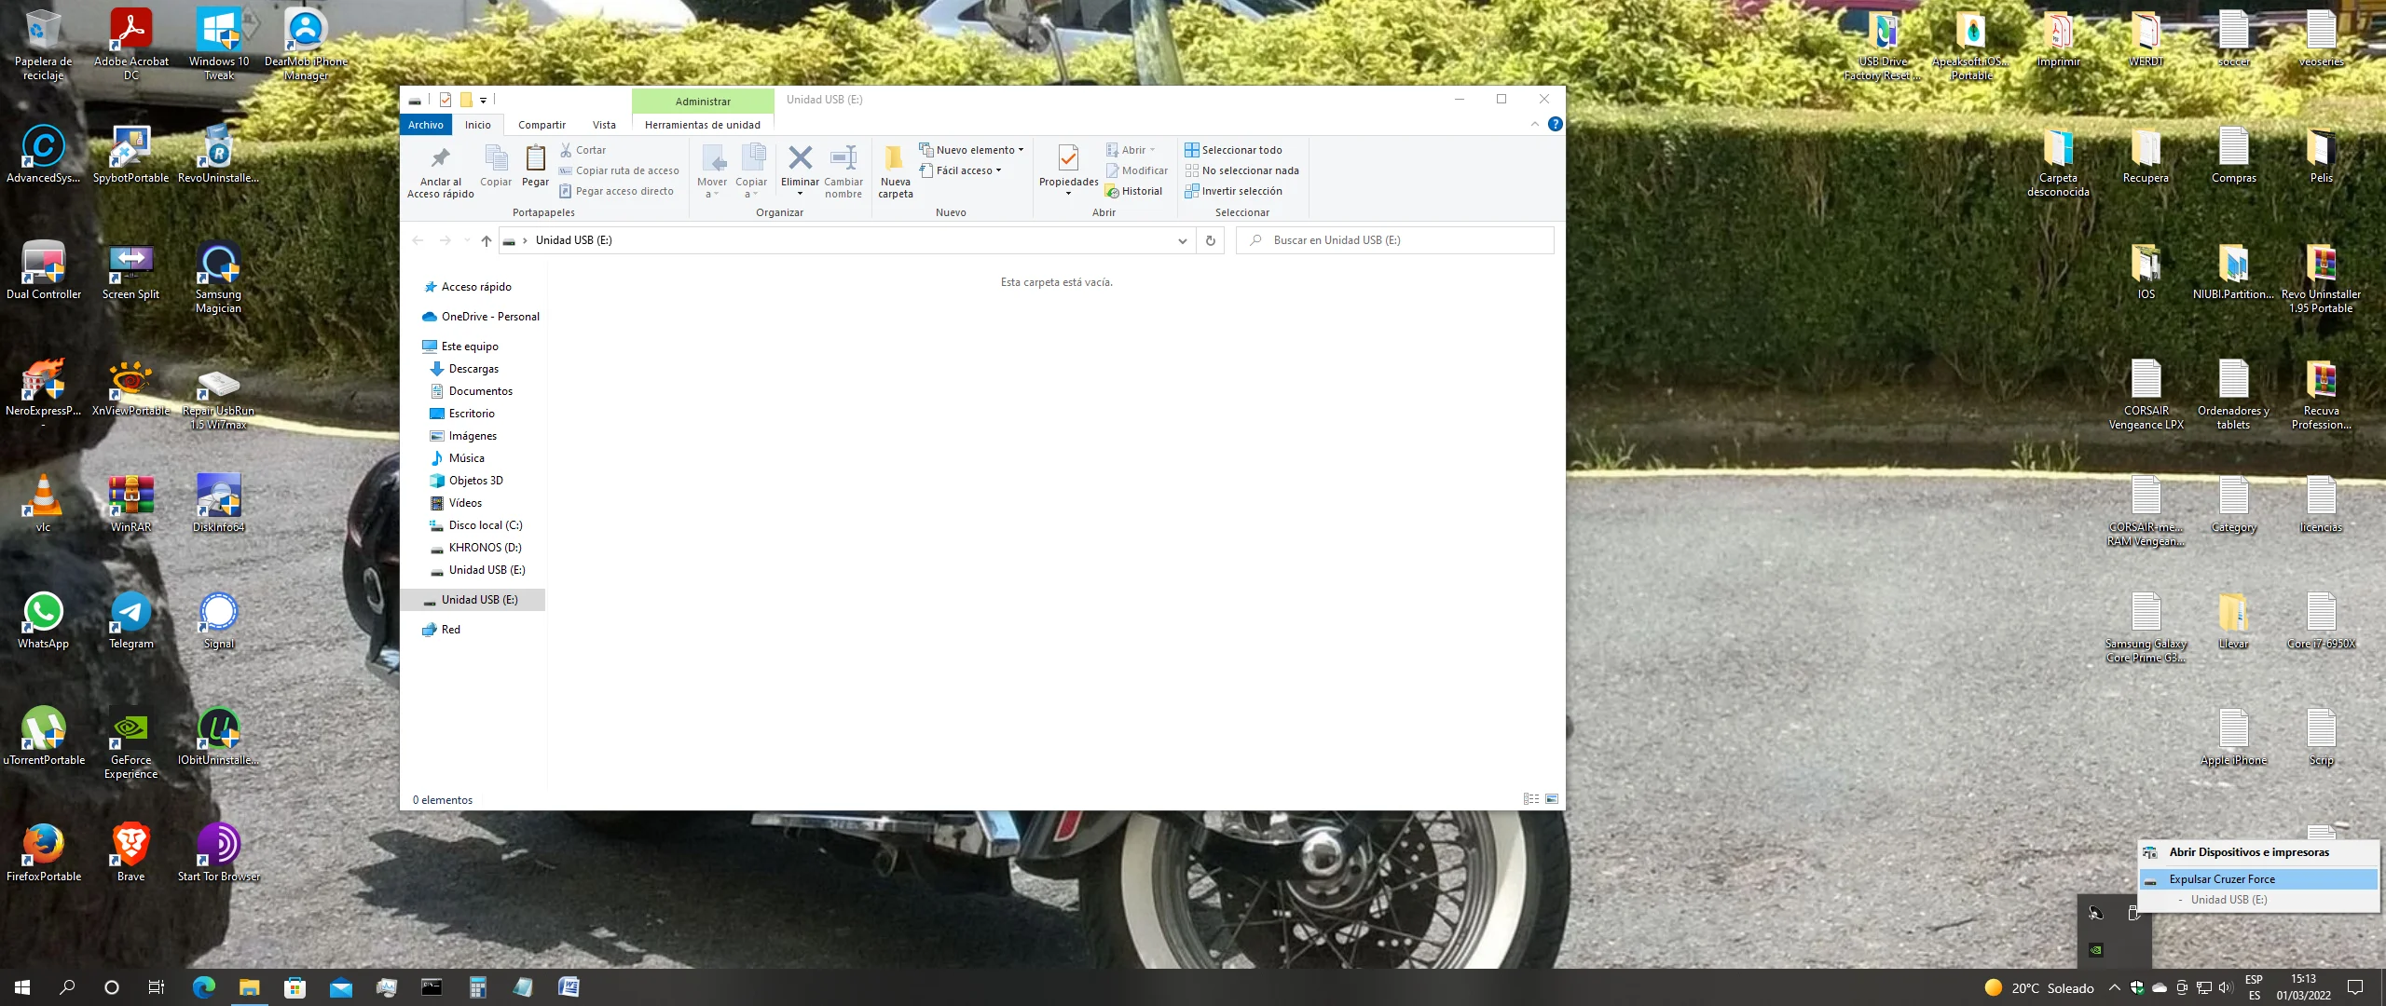Expand the Nuevo elemento dropdown
Screen dimensions: 2386x1006
tap(973, 150)
